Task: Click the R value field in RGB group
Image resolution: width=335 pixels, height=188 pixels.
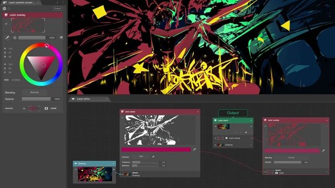Action: coord(10,49)
